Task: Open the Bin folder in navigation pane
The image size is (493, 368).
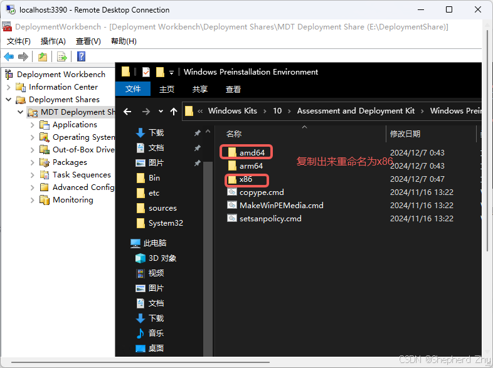Action: (x=154, y=178)
